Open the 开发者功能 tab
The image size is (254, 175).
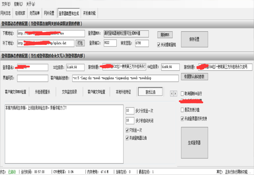point(90,13)
